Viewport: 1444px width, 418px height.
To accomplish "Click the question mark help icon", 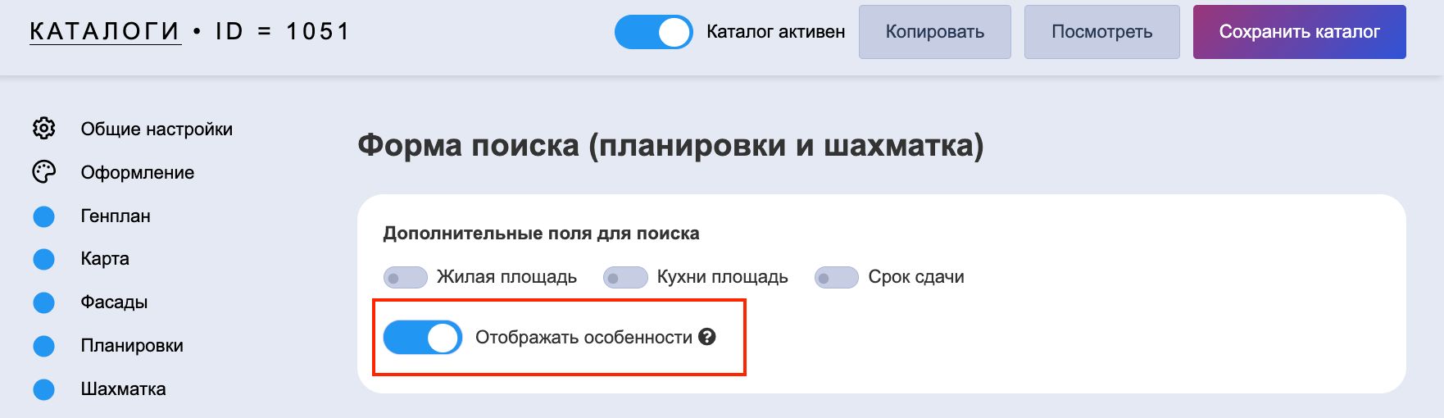I will [707, 337].
